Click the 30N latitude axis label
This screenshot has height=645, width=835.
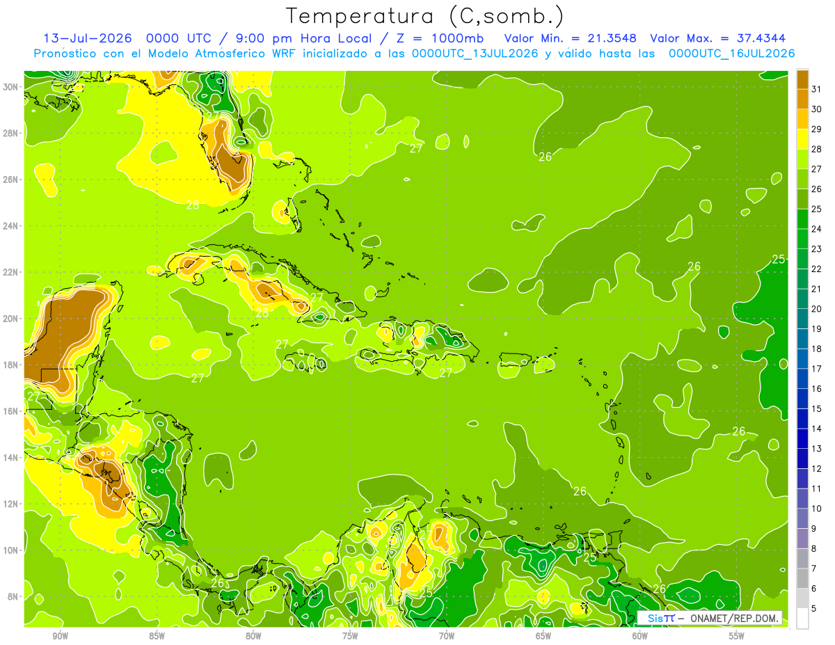(x=11, y=87)
